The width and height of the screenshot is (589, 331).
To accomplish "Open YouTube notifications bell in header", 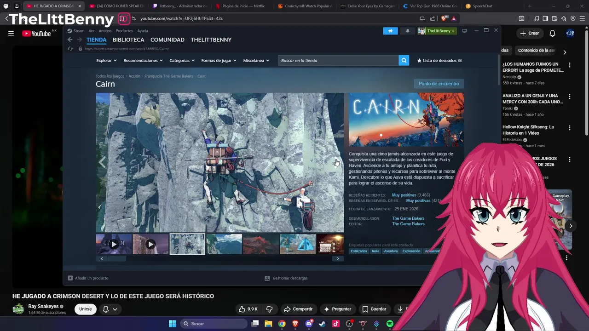I will 552,33.
